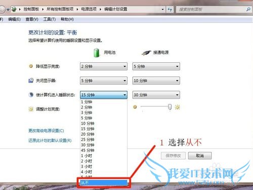Click the refresh icon beside address bar

pyautogui.click(x=170, y=9)
